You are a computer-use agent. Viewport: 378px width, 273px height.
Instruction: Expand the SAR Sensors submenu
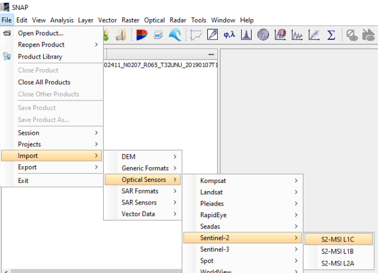click(143, 203)
